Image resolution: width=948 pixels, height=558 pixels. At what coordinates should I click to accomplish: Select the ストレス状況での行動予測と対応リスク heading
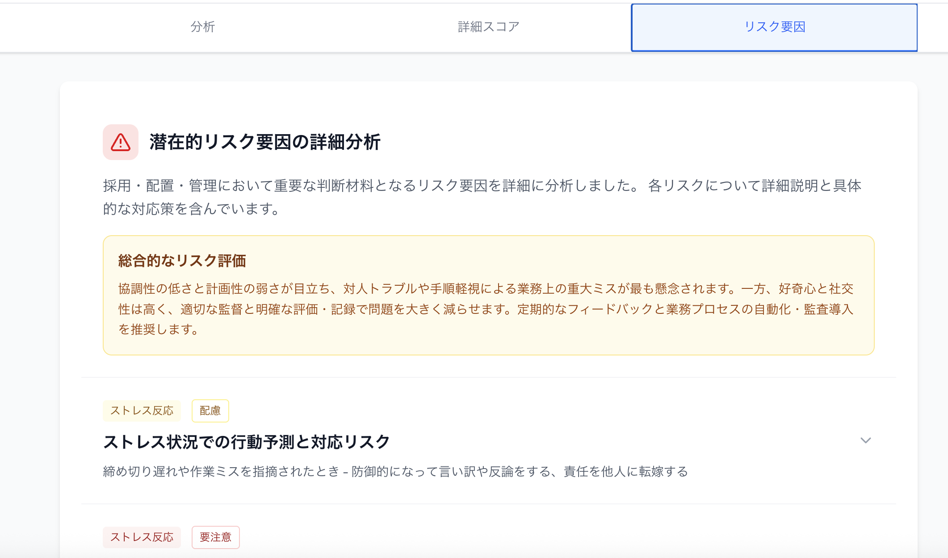246,440
